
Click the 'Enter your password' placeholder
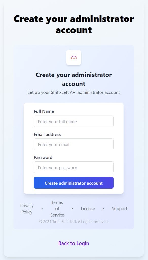57,167
